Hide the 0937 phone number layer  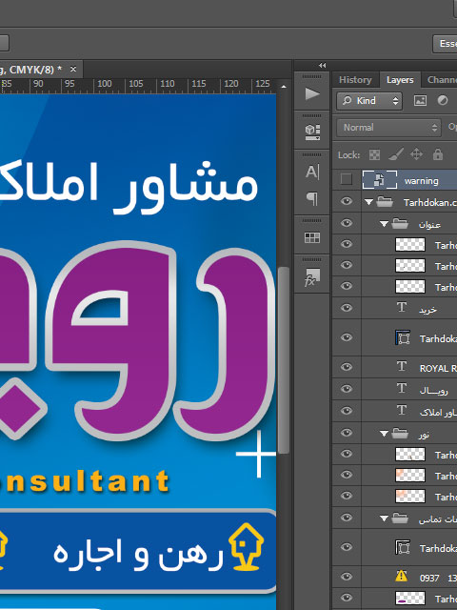click(347, 576)
